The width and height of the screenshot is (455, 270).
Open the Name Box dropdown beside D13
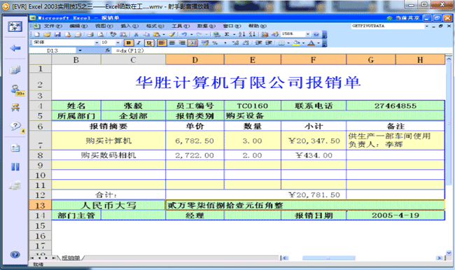click(80, 50)
